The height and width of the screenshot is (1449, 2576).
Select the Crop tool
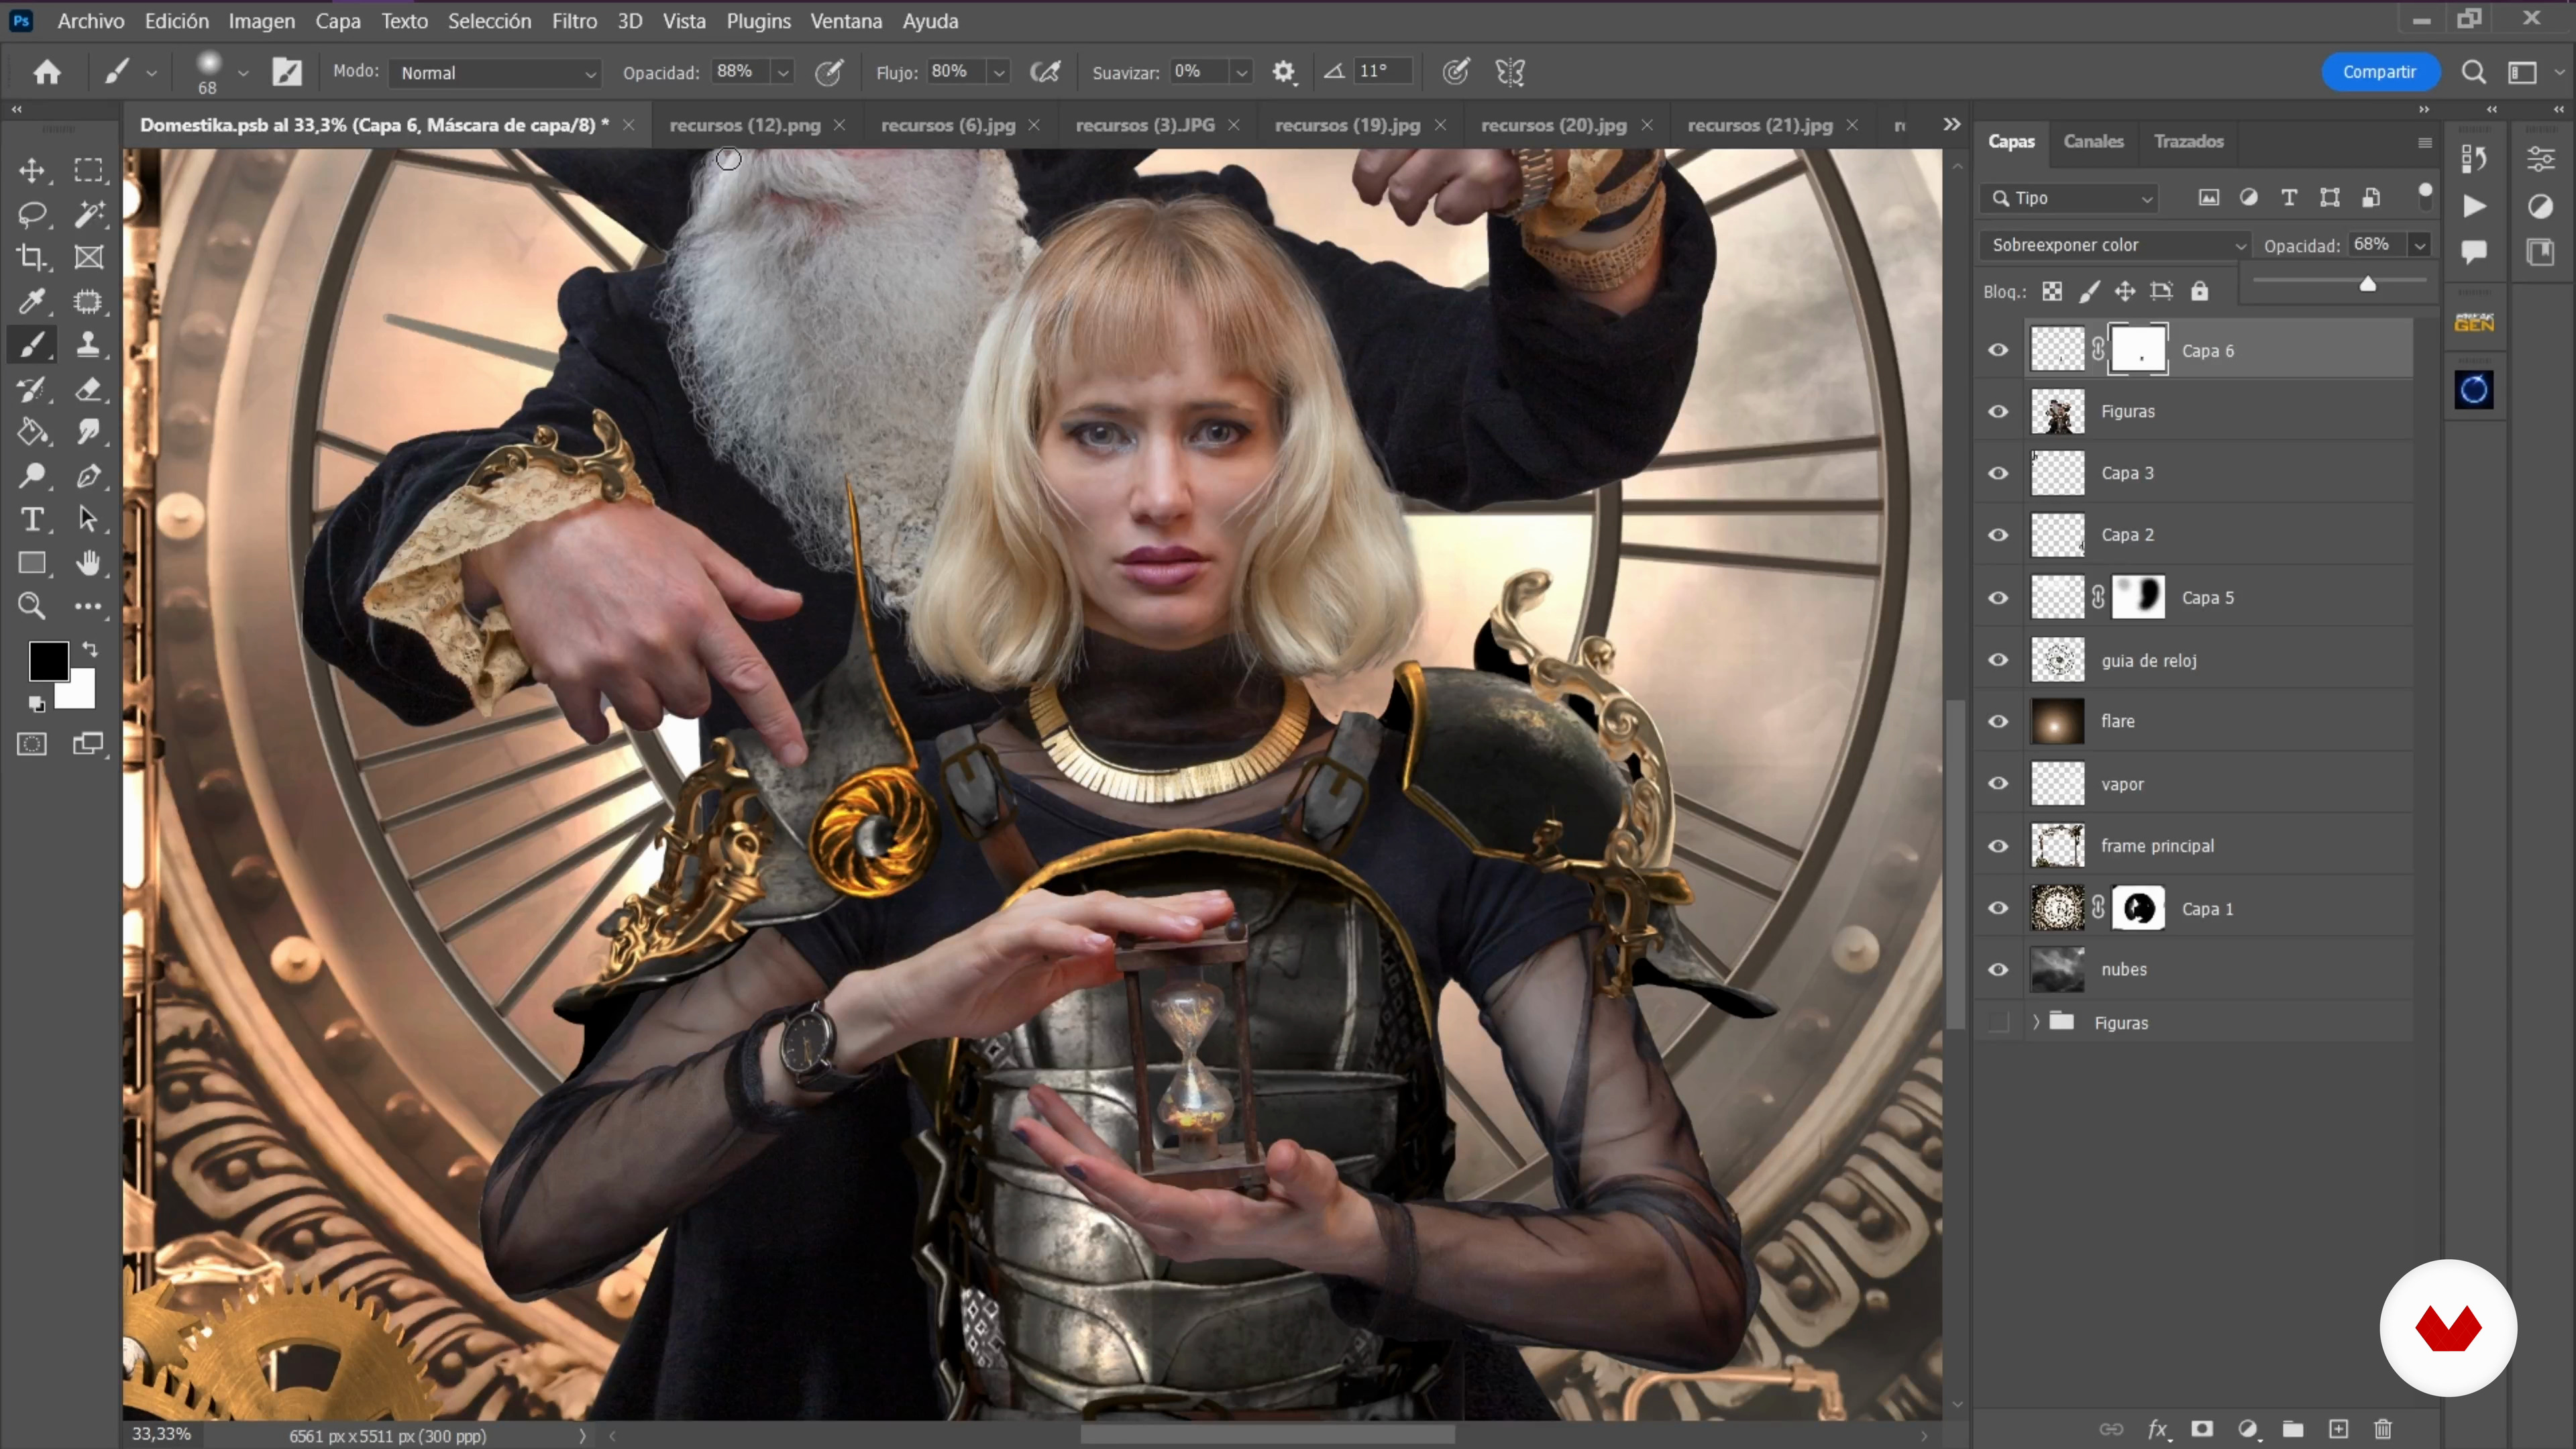(32, 258)
